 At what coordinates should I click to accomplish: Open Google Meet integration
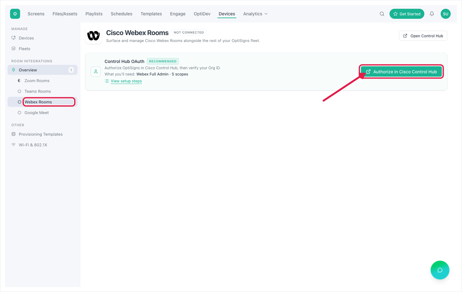coord(37,112)
